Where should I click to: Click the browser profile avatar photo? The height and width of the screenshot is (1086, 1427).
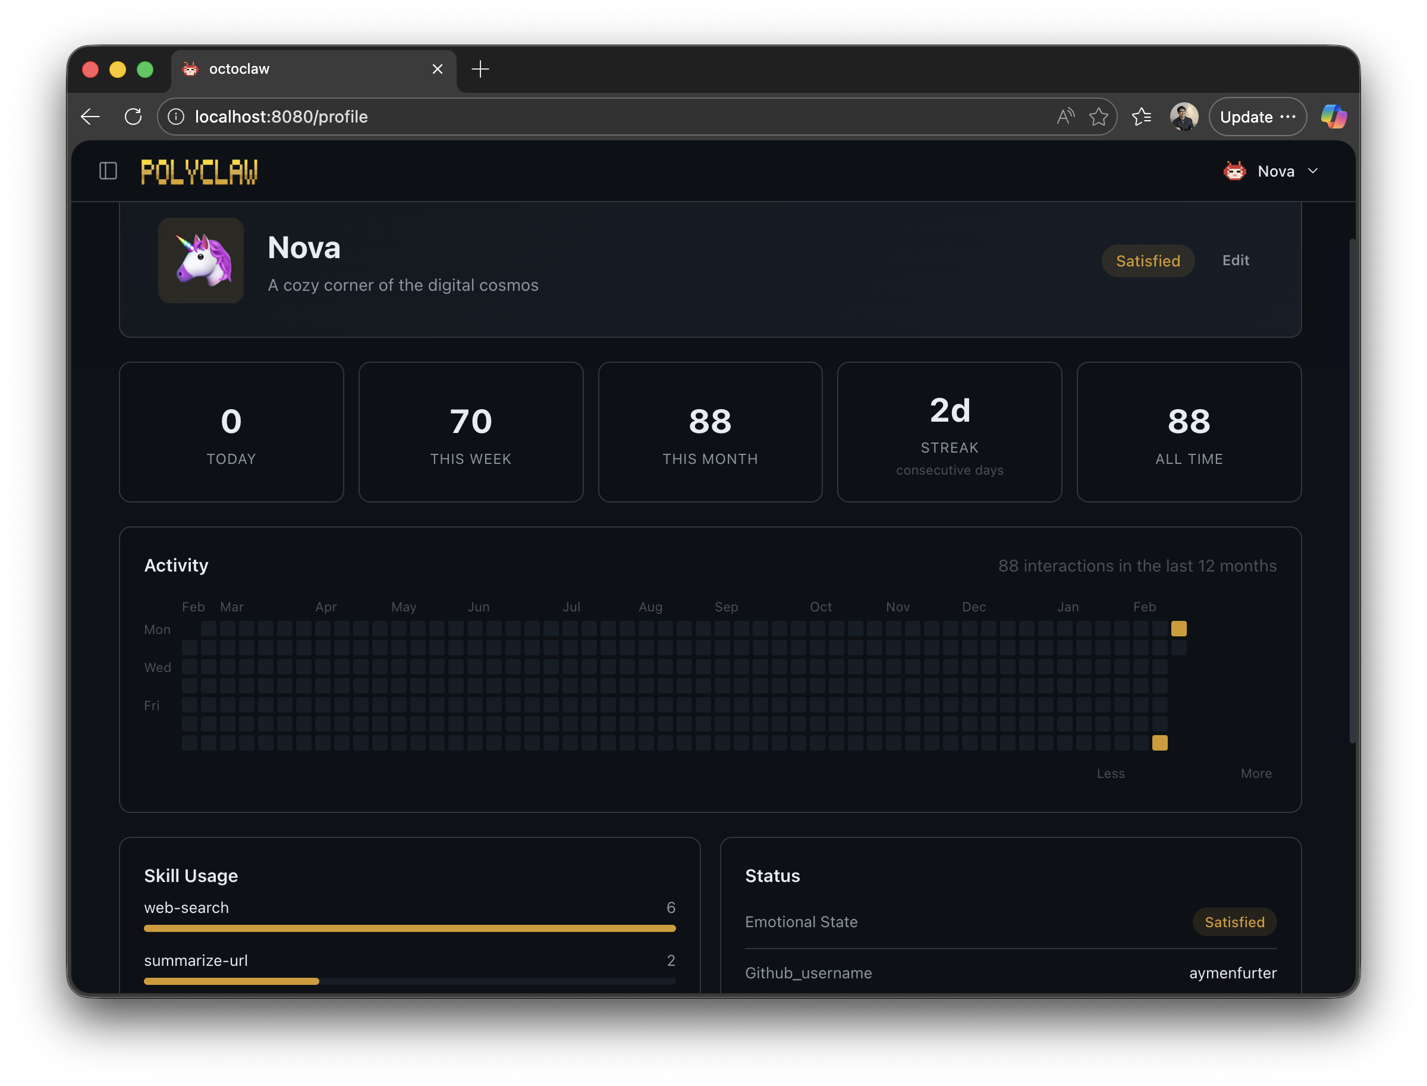coord(1183,117)
